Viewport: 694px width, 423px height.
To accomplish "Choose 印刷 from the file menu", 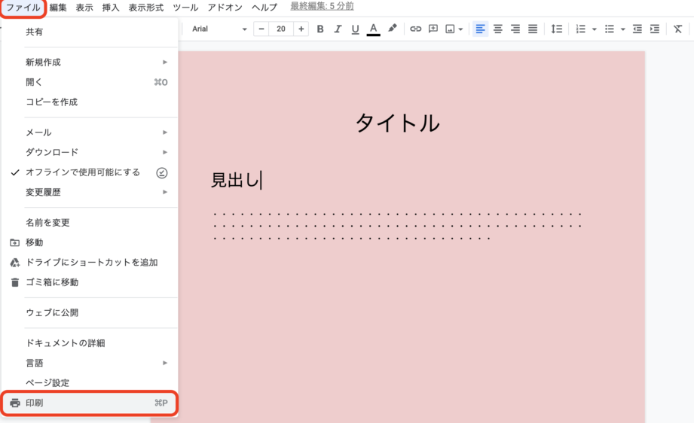I will (x=90, y=403).
